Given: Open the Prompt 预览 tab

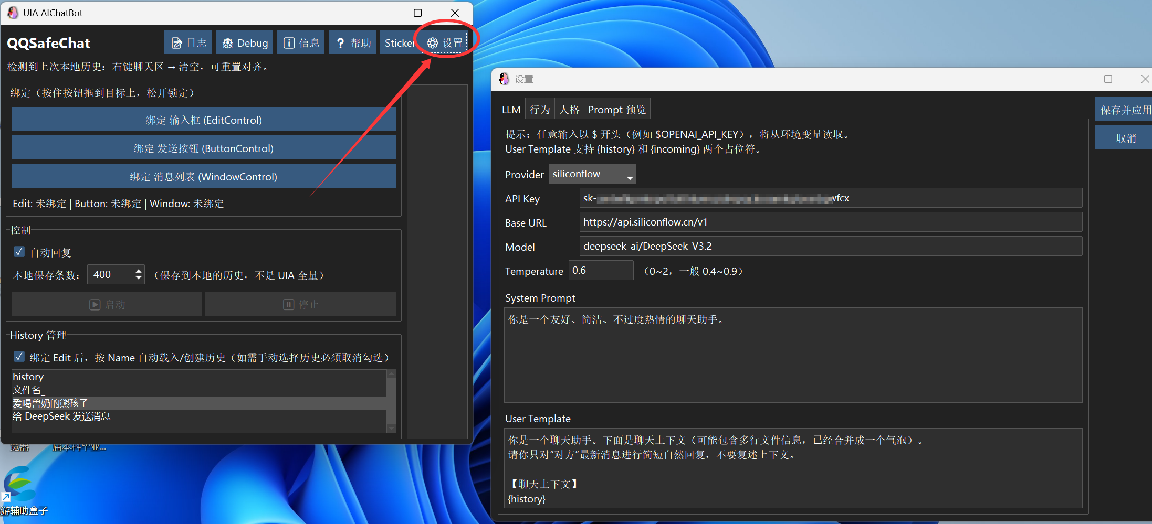Looking at the screenshot, I should click(617, 109).
